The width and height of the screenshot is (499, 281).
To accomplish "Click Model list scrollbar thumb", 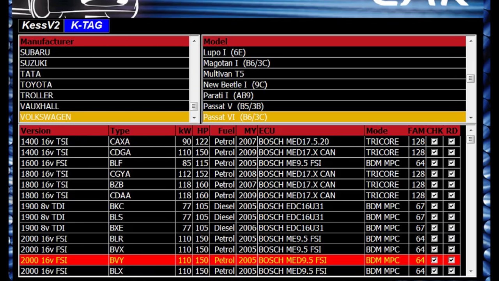I will (x=471, y=78).
